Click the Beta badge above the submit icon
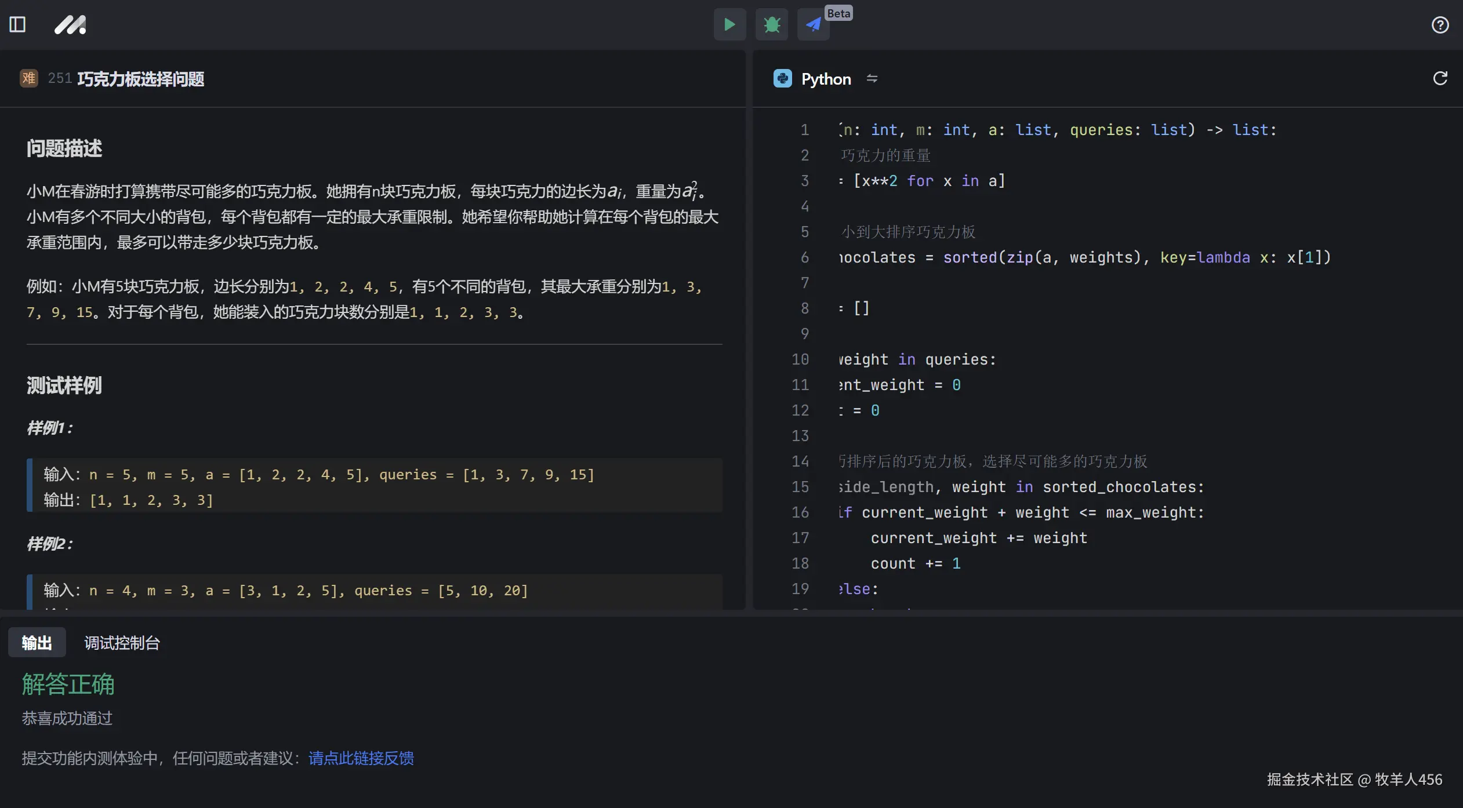Viewport: 1463px width, 808px height. click(x=838, y=12)
